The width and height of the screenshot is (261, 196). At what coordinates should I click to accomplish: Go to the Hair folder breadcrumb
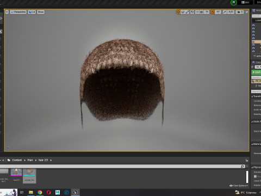(30, 160)
